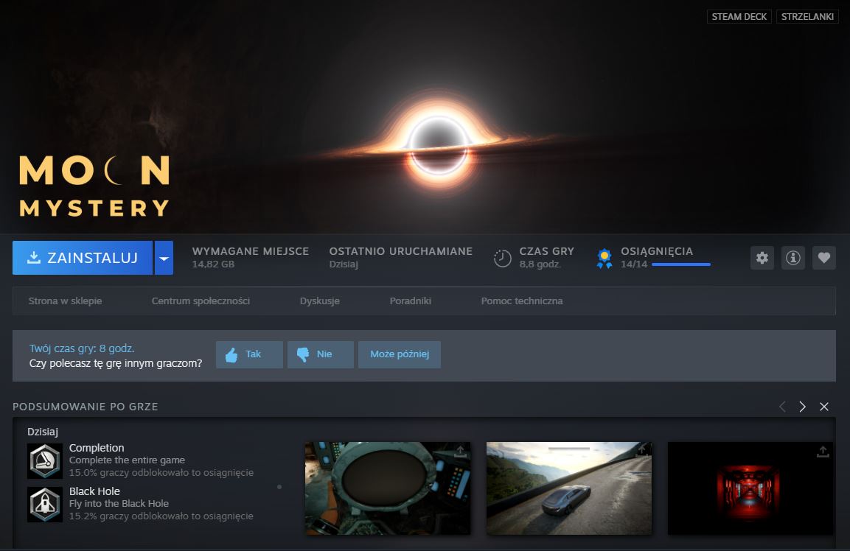Click the WYMAGANE MIEJSCE label
This screenshot has width=850, height=551.
point(251,251)
